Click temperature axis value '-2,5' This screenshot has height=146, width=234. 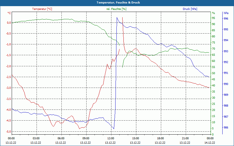[8, 77]
